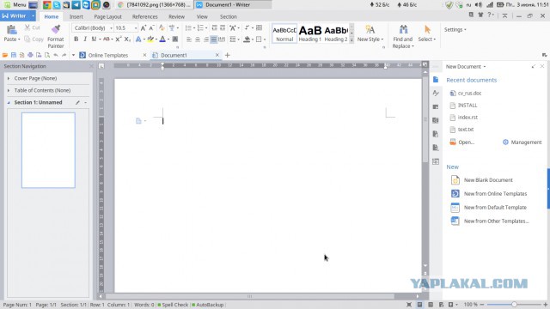Viewport: 550px width, 309px height.
Task: Toggle bold formatting
Action: tap(76, 39)
